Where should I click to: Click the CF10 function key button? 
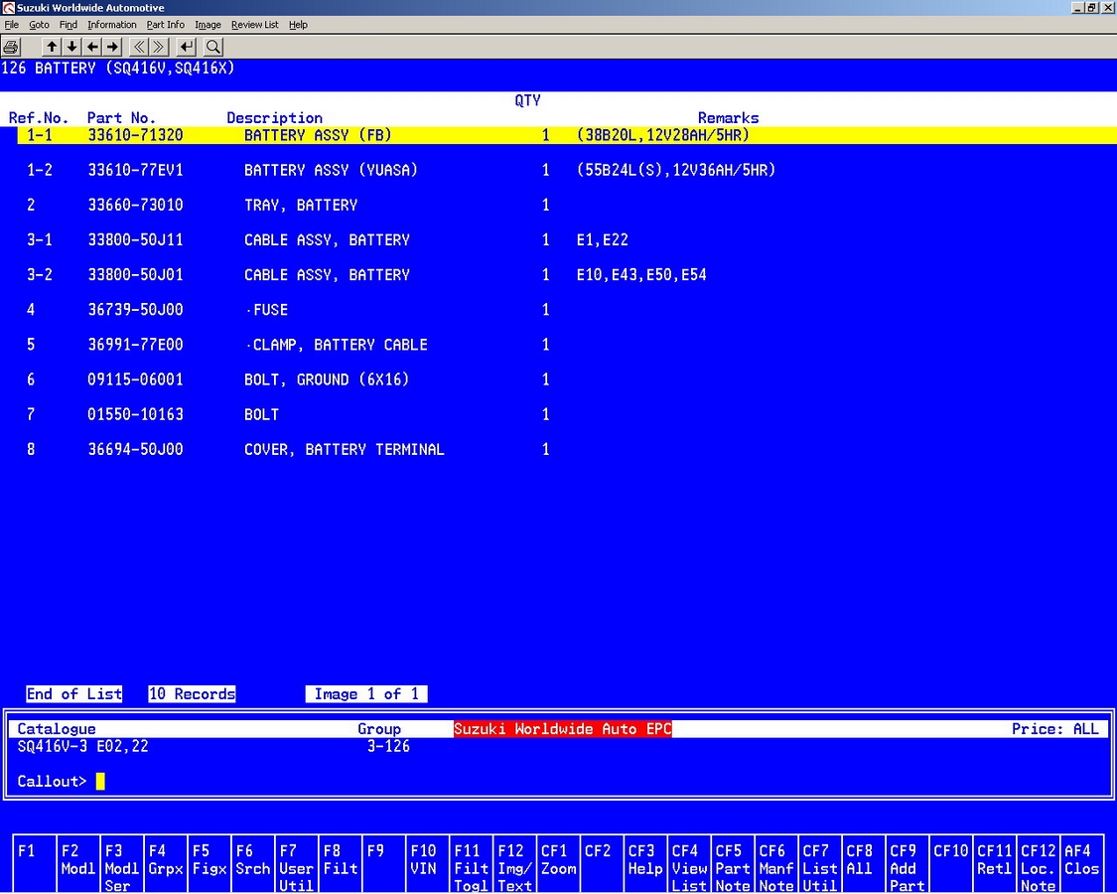pos(951,863)
